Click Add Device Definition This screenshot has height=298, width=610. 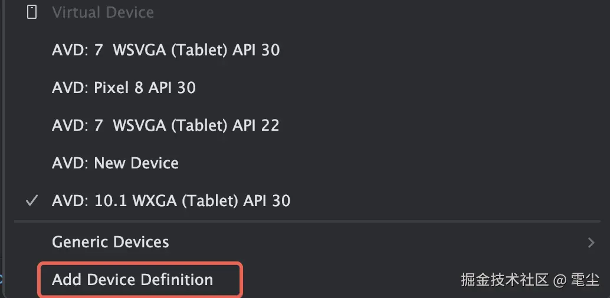pos(132,280)
